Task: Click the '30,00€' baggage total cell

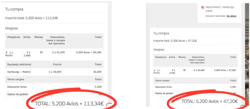Action: (97, 72)
